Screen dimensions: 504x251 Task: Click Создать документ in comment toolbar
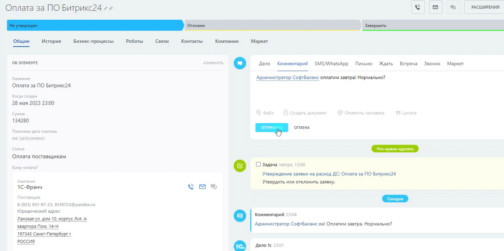click(x=305, y=113)
